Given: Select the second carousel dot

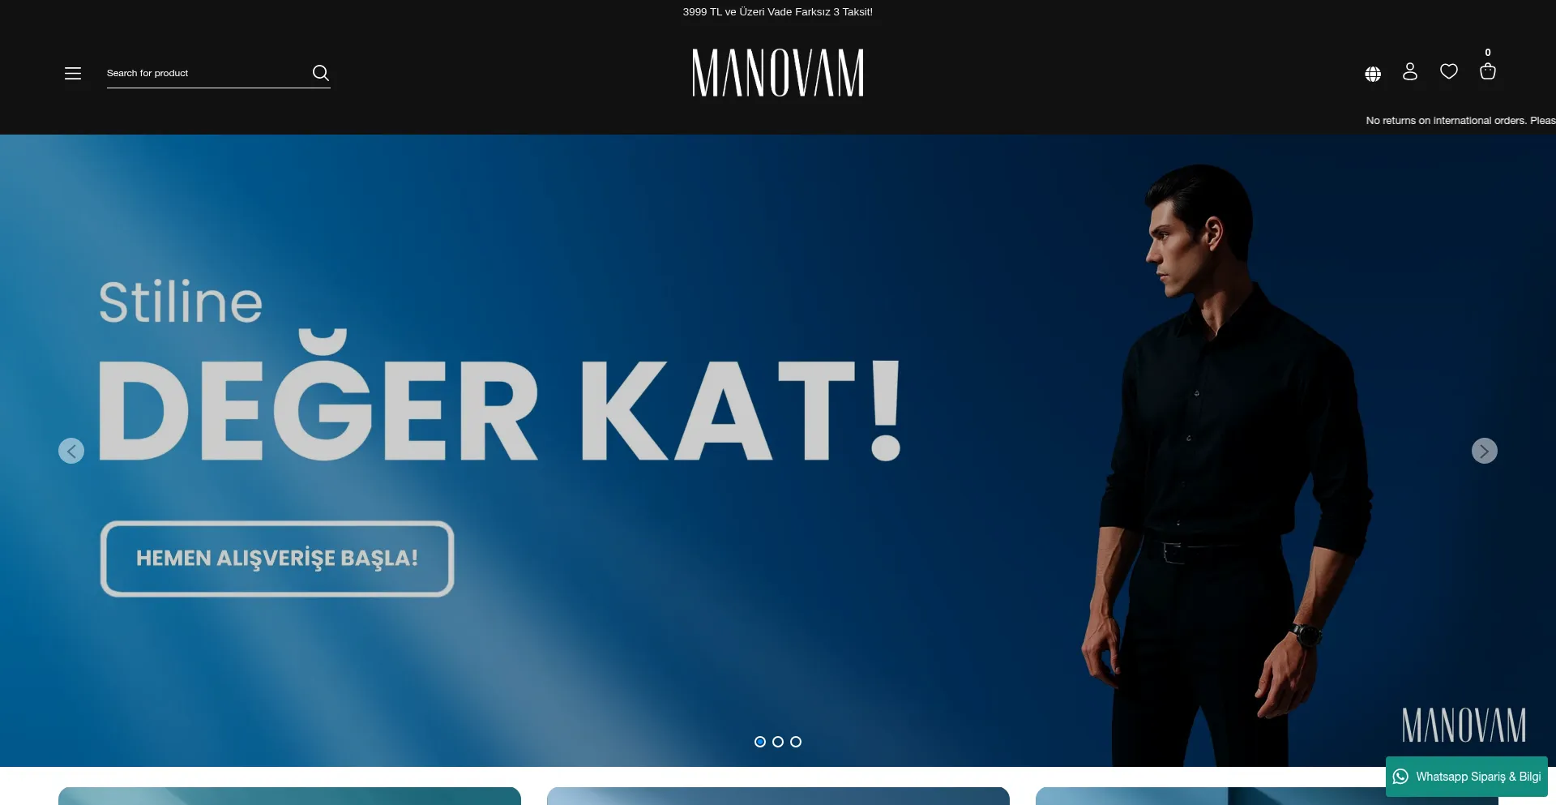Looking at the screenshot, I should pos(778,742).
